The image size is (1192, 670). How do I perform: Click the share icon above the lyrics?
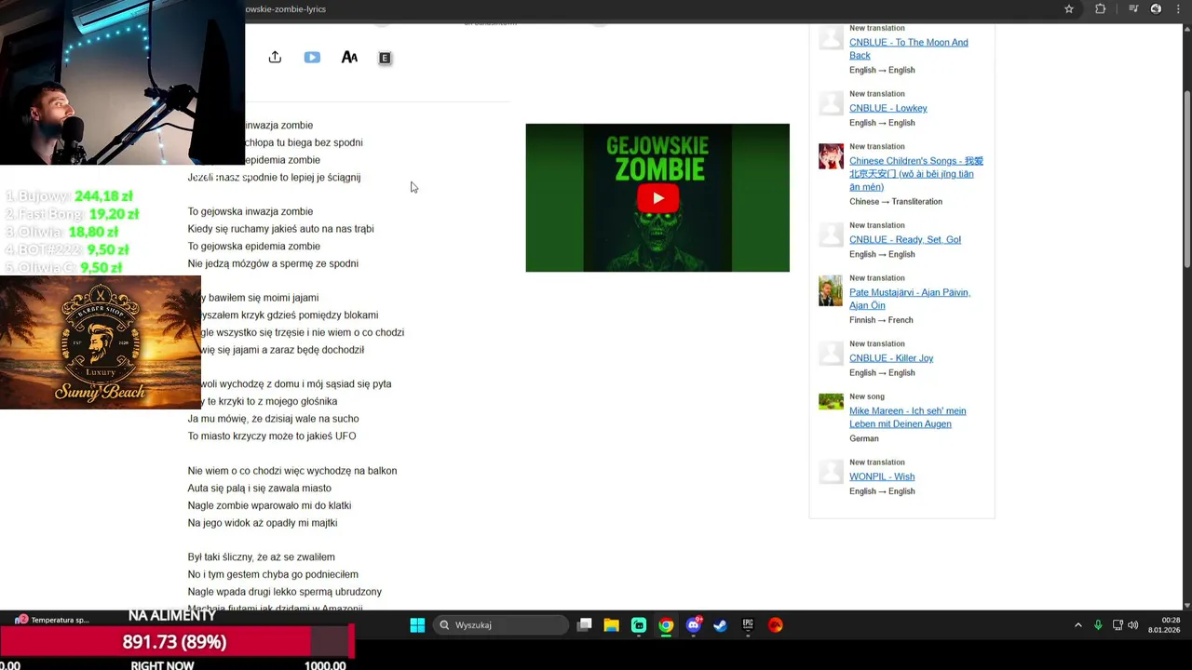pos(275,58)
